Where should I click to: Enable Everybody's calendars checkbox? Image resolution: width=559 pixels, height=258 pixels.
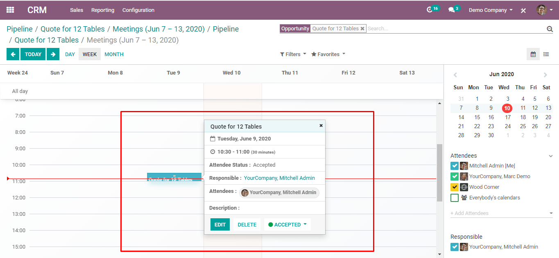pos(455,198)
